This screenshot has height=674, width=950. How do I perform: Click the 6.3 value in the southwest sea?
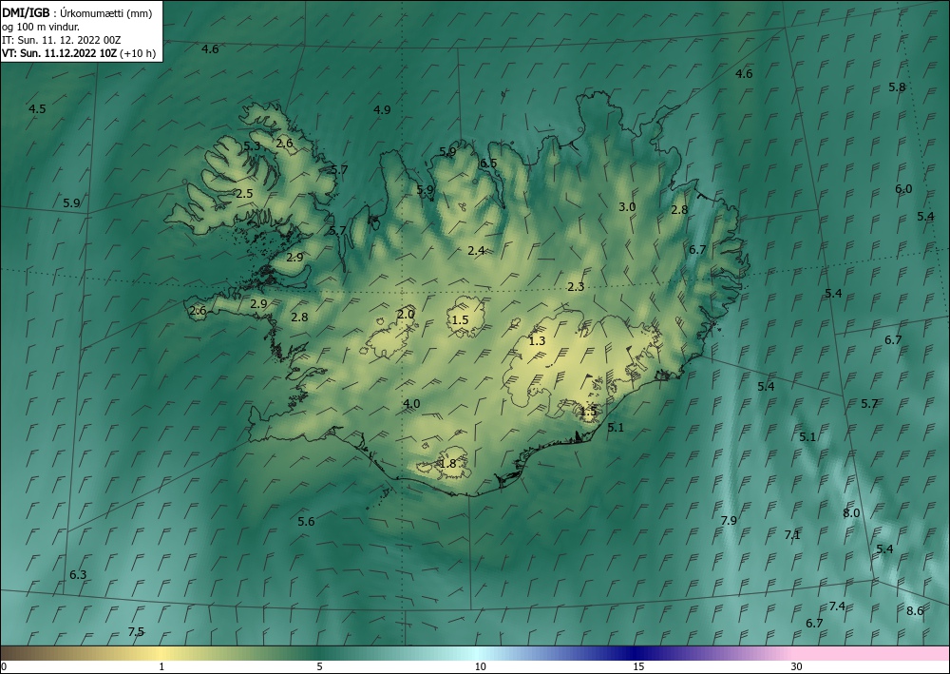(x=78, y=574)
